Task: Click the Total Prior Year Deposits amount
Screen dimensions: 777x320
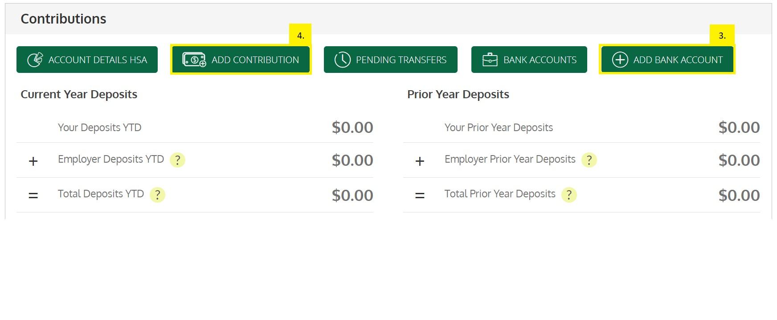Action: (739, 196)
